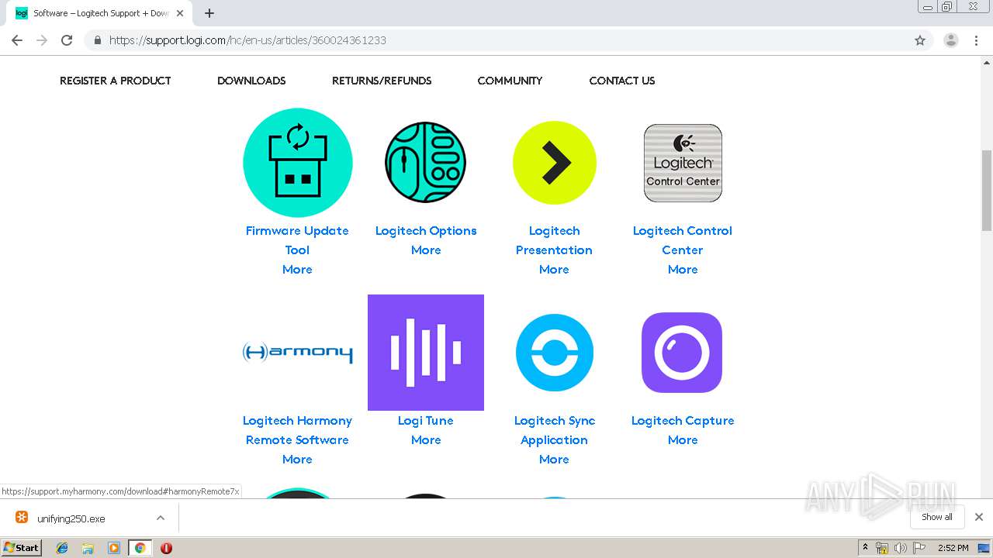Click Logitech Harmony Remote Software link
This screenshot has height=558, width=993.
[297, 430]
